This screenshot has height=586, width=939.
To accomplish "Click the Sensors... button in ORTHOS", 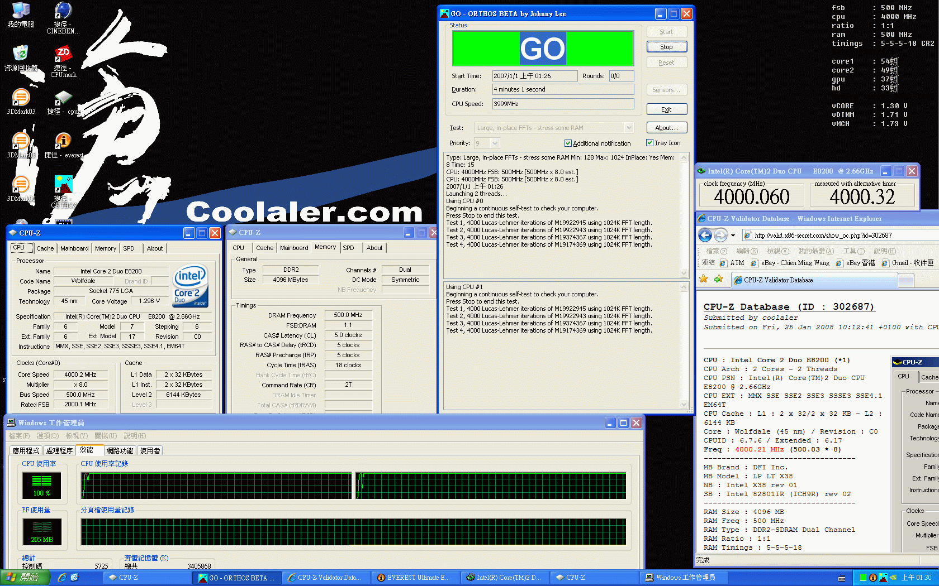I will pyautogui.click(x=667, y=90).
